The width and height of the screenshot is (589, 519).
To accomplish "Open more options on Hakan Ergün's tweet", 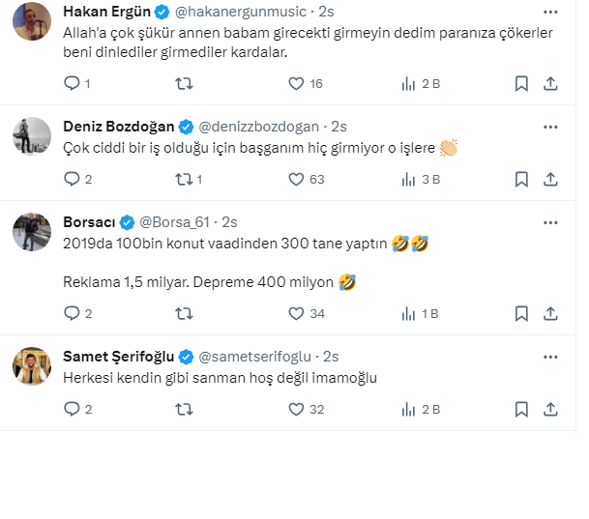I will (x=550, y=13).
